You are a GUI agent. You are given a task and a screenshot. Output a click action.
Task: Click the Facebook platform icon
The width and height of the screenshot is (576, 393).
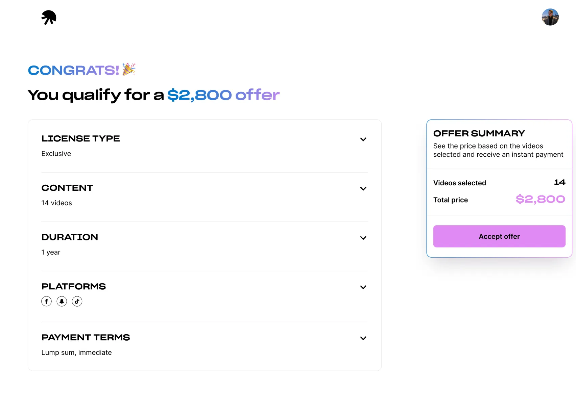pos(47,301)
